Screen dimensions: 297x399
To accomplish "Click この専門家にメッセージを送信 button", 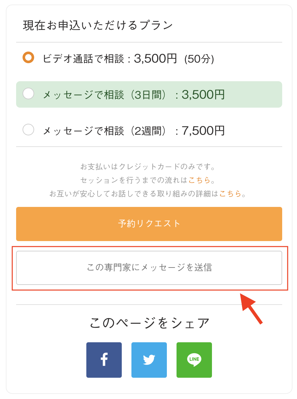I will coord(149,268).
